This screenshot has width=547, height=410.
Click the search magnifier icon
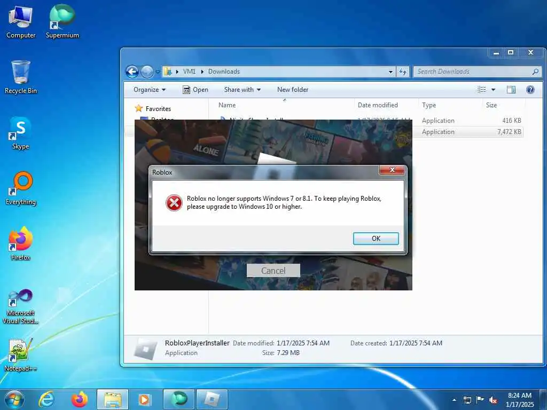[x=535, y=72]
